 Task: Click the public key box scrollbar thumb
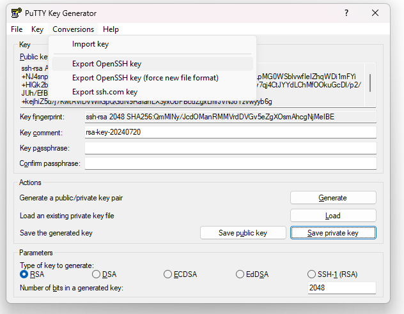pos(370,83)
